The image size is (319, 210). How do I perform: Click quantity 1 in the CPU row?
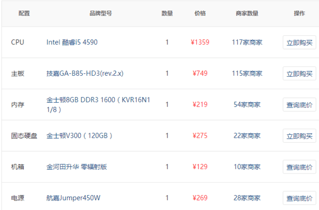point(167,42)
